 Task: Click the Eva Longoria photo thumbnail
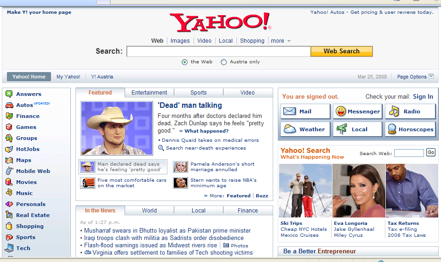(359, 191)
